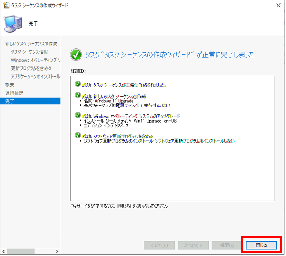Select highlighted 完了 step in sidebar
This screenshot has width=286, height=256.
pos(30,101)
